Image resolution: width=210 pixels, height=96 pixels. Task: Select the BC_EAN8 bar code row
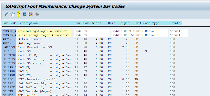tap(9, 71)
